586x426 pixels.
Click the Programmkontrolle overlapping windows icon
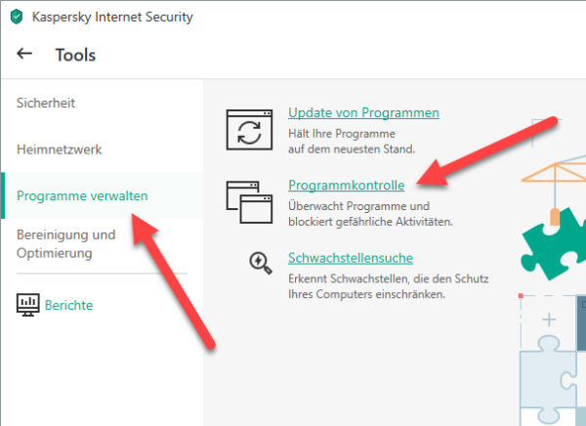tap(249, 202)
